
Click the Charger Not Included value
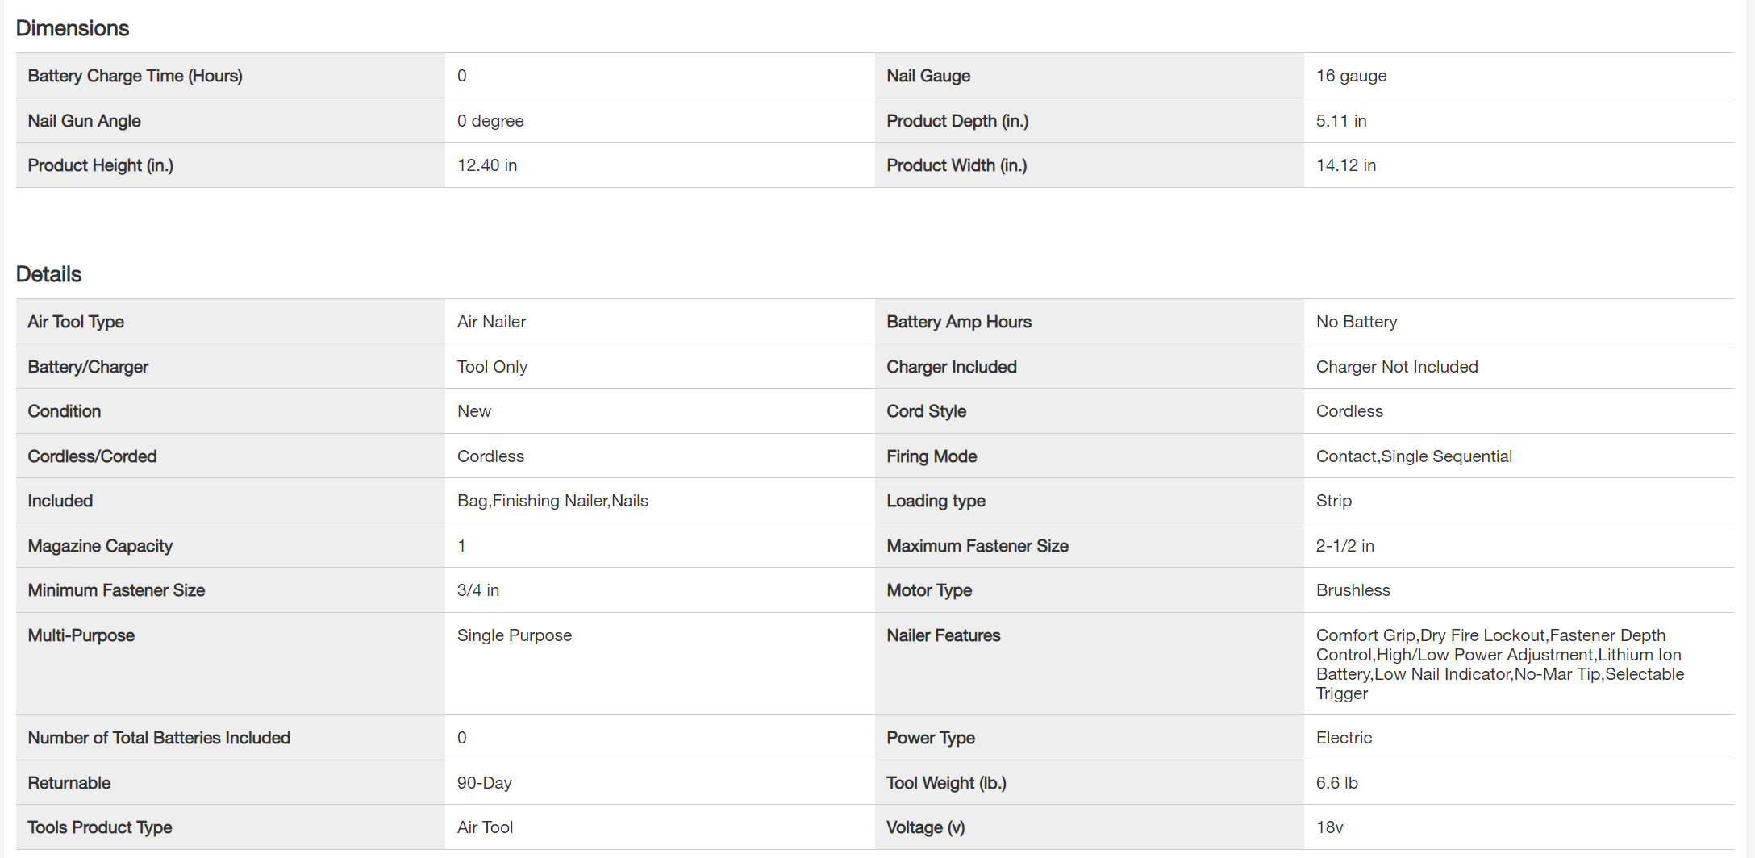1397,367
